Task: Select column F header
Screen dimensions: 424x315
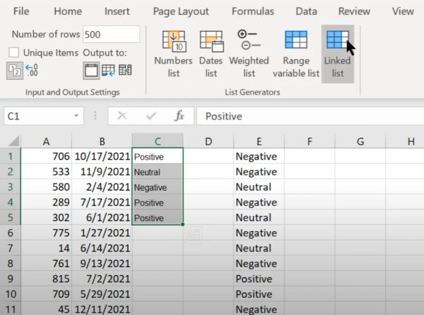Action: 310,141
